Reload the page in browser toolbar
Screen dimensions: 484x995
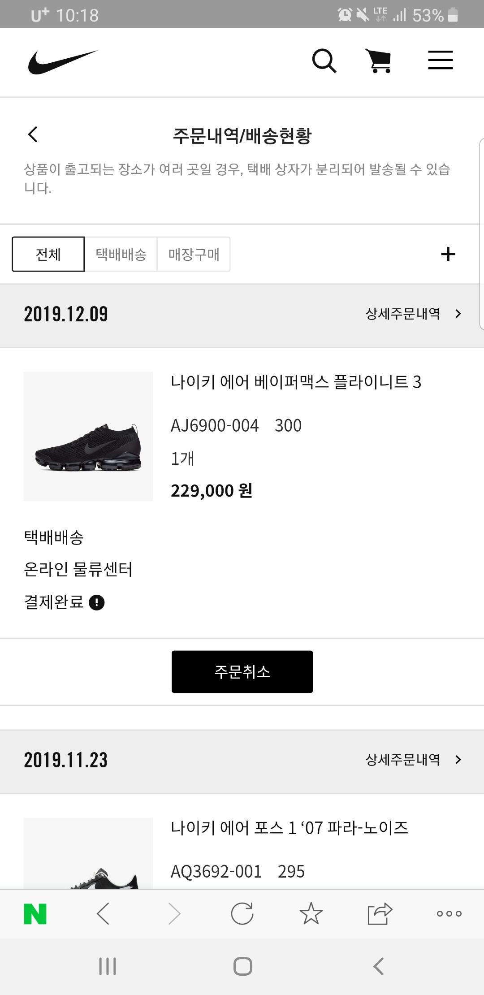pos(242,914)
